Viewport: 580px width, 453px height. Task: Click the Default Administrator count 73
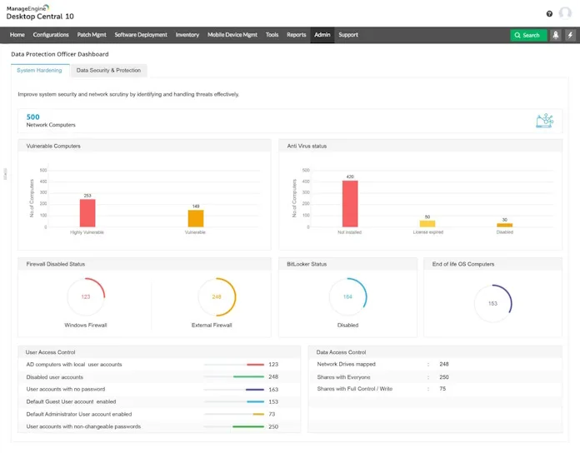[272, 414]
